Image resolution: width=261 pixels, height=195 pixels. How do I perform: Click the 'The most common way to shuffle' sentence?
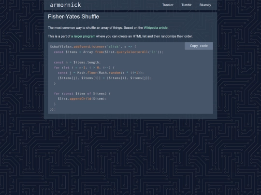point(108,28)
